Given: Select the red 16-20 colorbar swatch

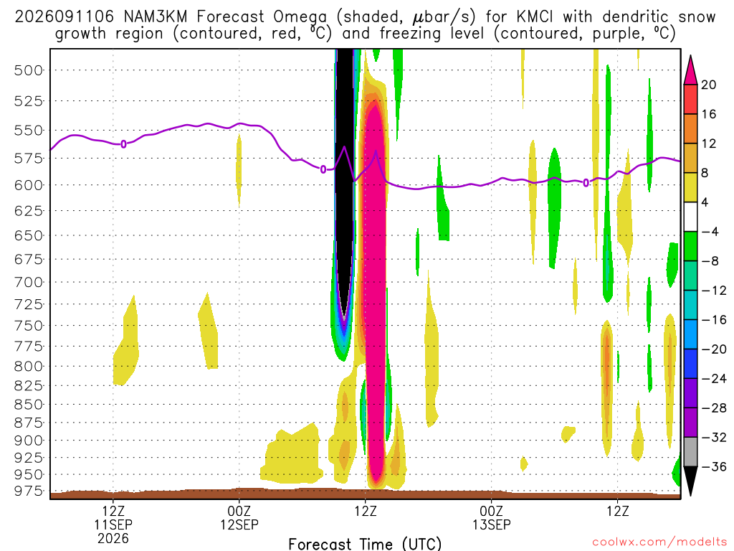Looking at the screenshot, I should (x=690, y=99).
